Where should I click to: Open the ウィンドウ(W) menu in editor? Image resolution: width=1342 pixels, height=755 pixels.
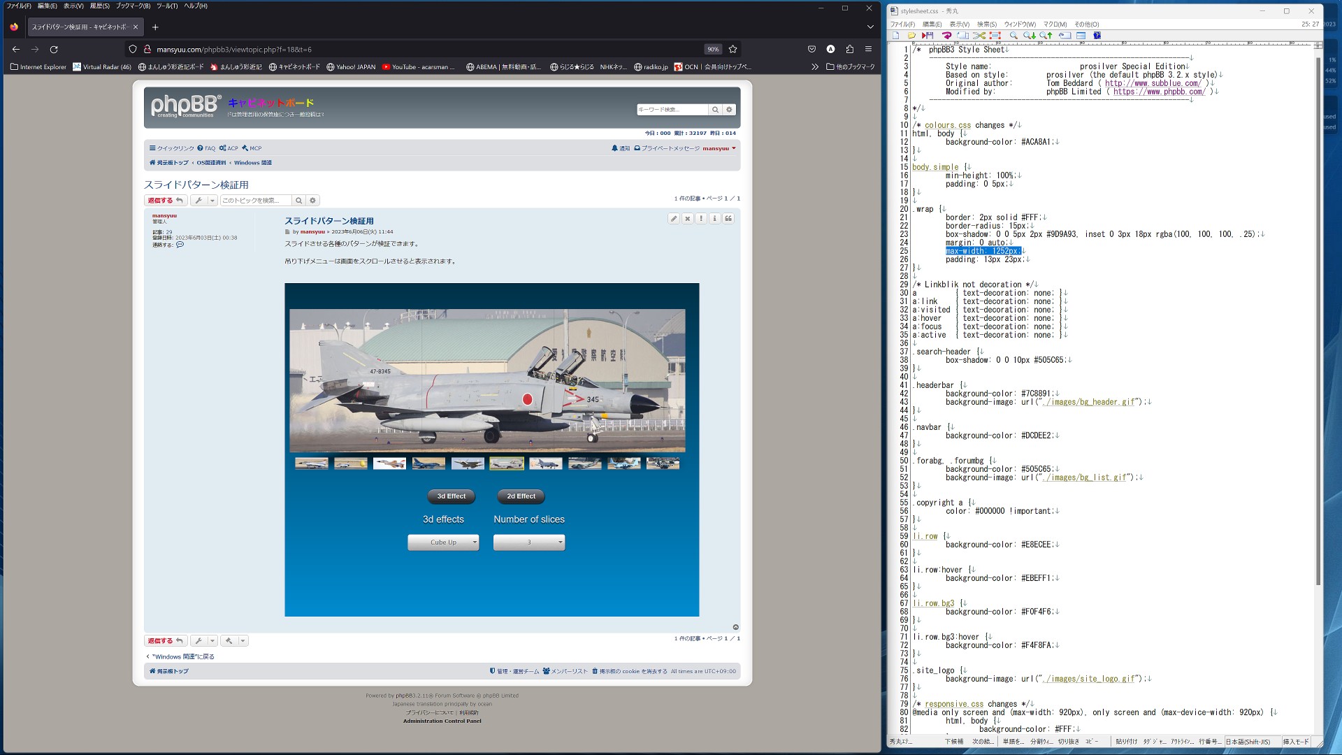1019,24
